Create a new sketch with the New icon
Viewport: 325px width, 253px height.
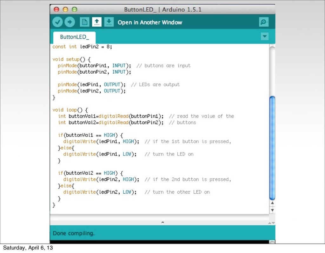tap(84, 22)
